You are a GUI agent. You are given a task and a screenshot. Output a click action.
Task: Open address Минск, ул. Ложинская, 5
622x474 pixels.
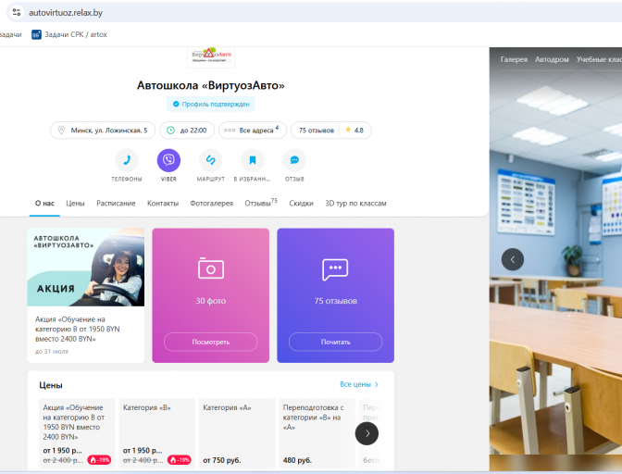[x=103, y=131]
